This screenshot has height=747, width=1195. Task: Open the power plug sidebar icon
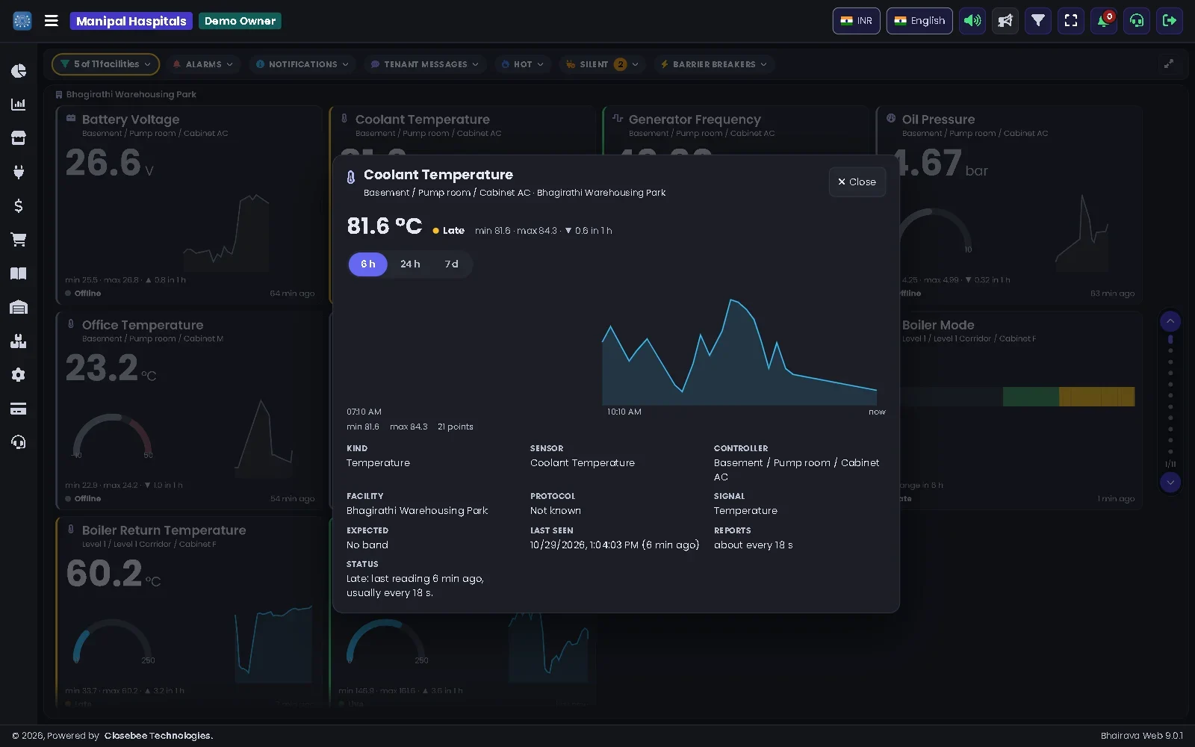[19, 172]
